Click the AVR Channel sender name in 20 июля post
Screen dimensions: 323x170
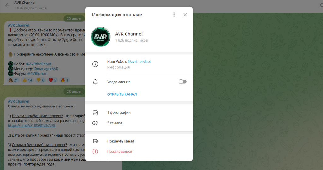19,25
